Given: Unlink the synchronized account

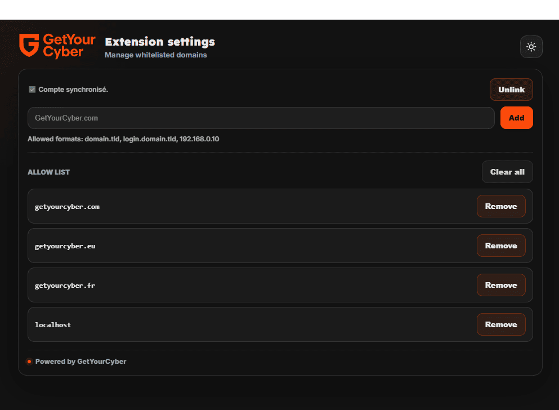Looking at the screenshot, I should click(511, 90).
